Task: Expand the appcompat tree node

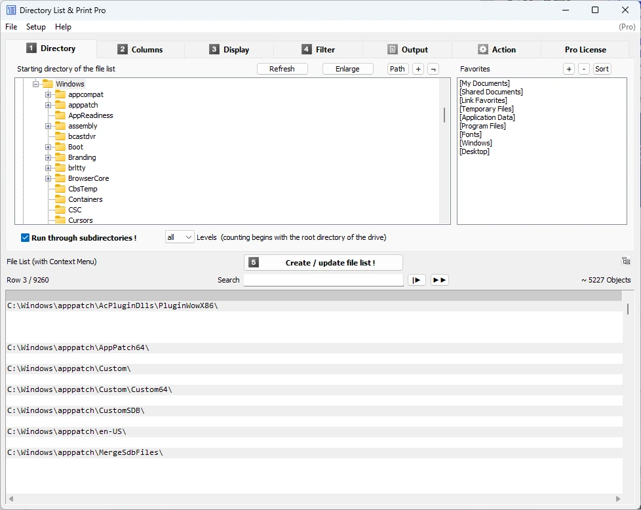Action: [48, 94]
